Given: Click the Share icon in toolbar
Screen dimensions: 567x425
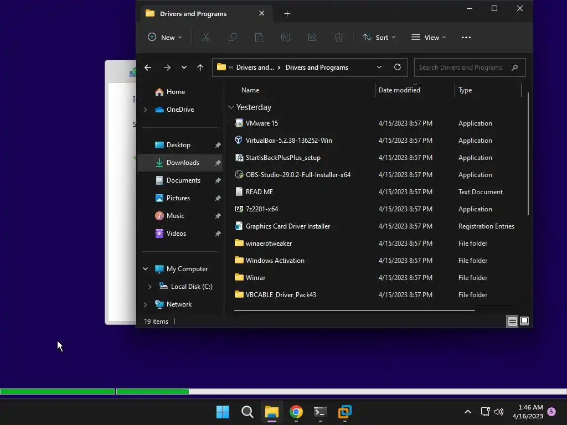Looking at the screenshot, I should coord(312,37).
